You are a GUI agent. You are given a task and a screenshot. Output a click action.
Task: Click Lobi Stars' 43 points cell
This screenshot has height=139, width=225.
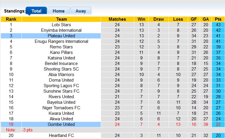(x=218, y=25)
